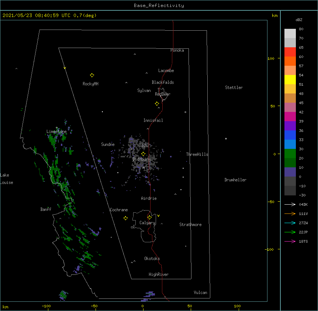
Task: Click the asterisk marker above the Limestone label
Action: pyautogui.click(x=57, y=128)
